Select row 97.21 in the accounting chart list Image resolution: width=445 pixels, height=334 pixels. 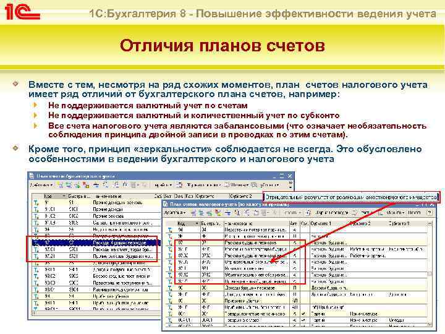(96, 256)
